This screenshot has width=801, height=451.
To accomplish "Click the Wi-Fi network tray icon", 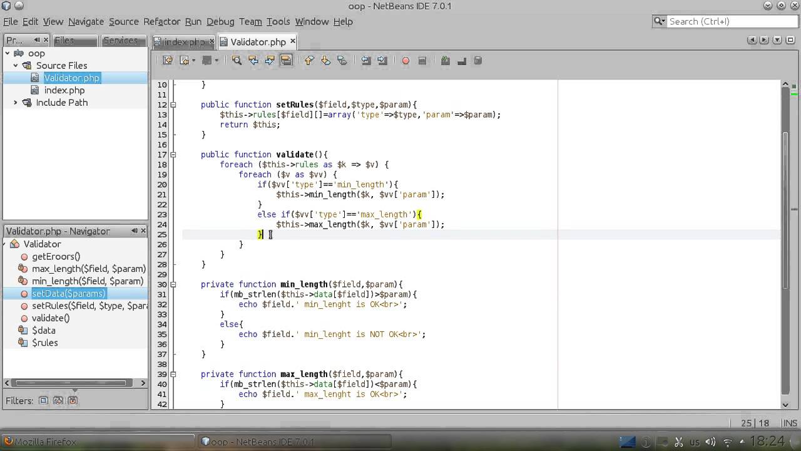I will [x=728, y=442].
